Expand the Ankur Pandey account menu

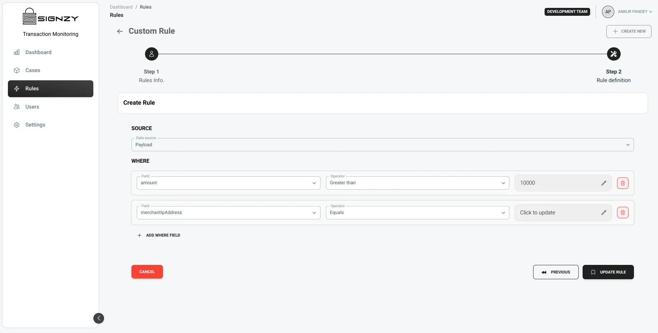click(x=635, y=12)
